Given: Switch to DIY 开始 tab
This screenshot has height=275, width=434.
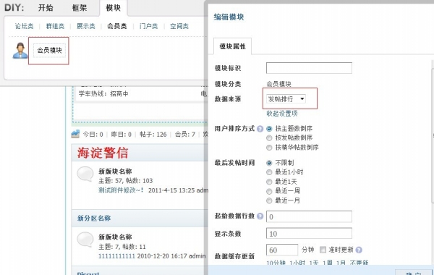Looking at the screenshot, I should tap(46, 8).
